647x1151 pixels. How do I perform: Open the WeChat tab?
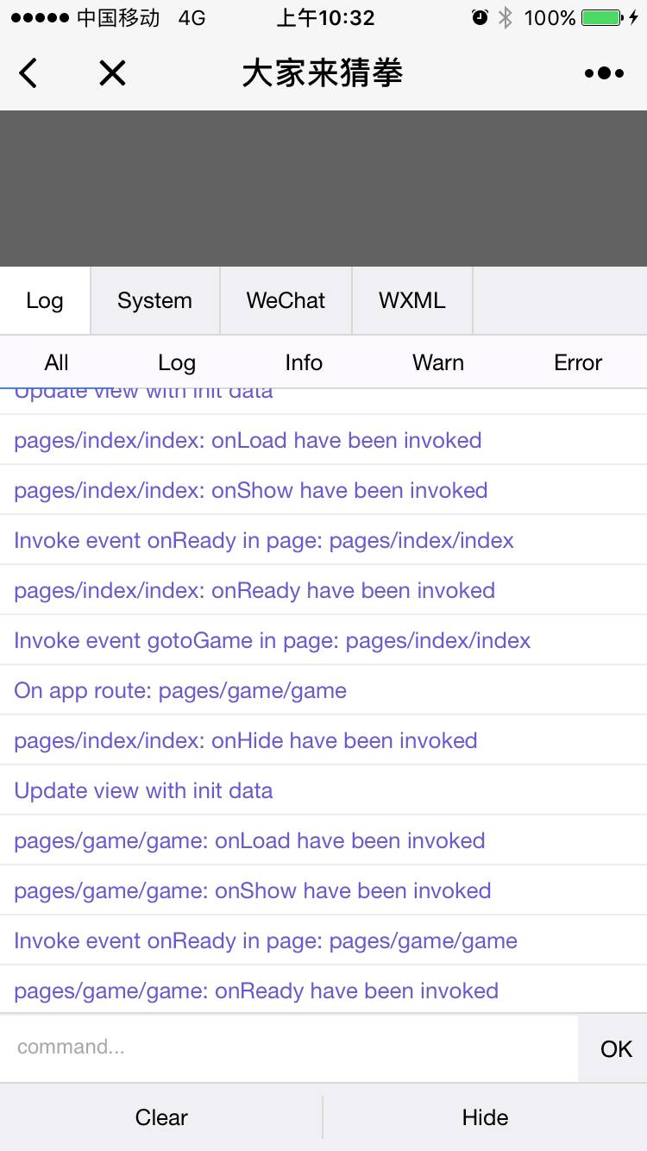pyautogui.click(x=286, y=300)
